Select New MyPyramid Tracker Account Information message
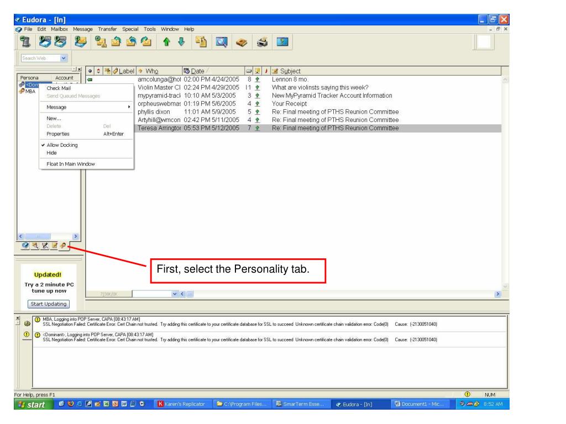The image size is (566, 424). (294, 96)
